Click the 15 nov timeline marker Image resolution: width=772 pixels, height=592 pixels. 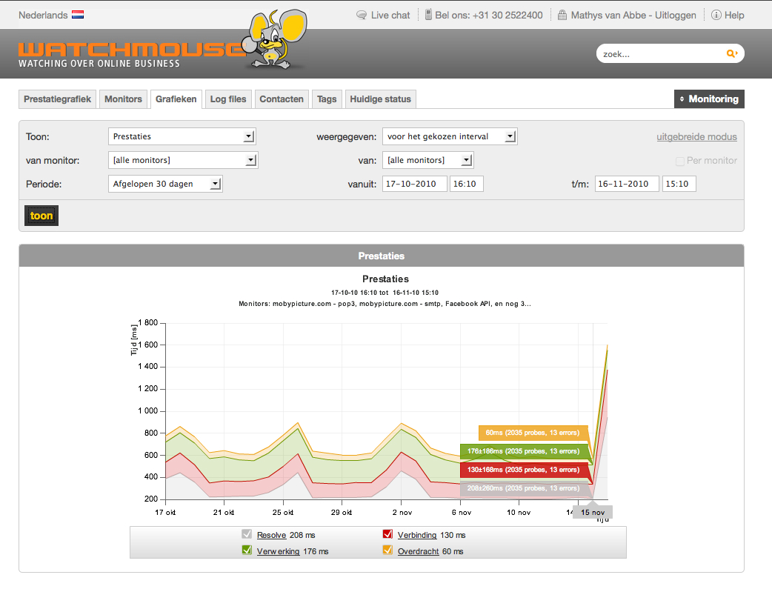coord(593,512)
